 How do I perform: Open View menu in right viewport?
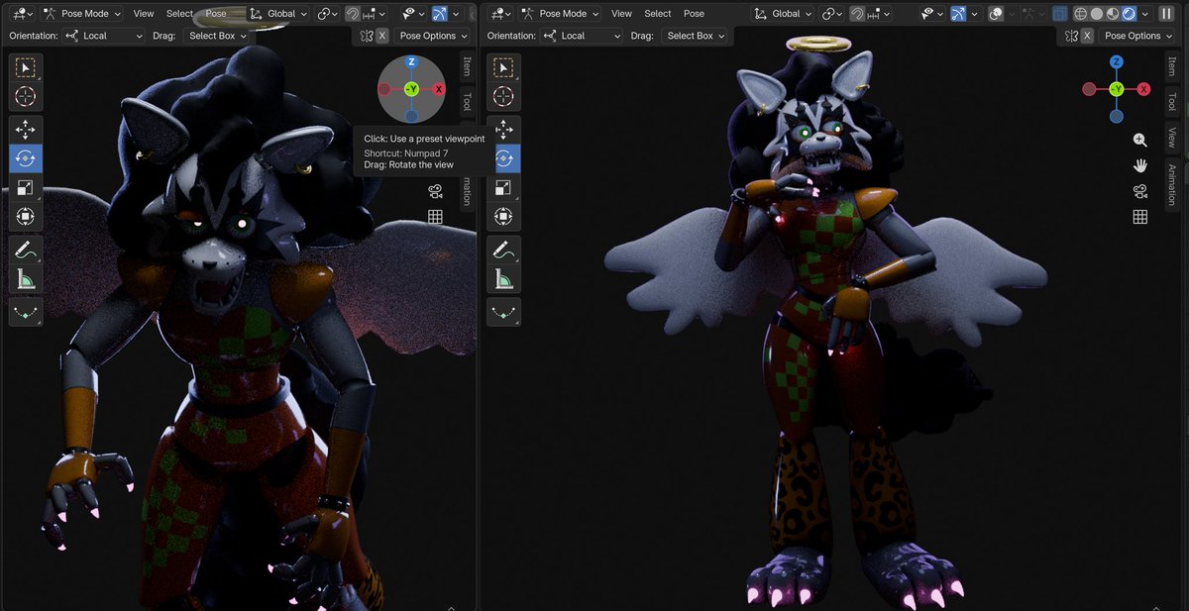[621, 14]
